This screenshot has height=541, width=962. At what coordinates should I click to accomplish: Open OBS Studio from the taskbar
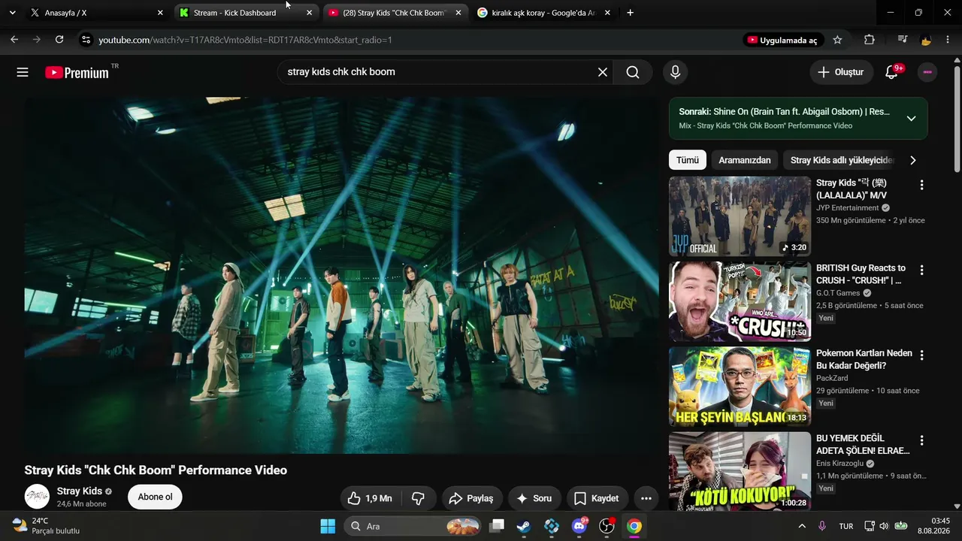[607, 526]
